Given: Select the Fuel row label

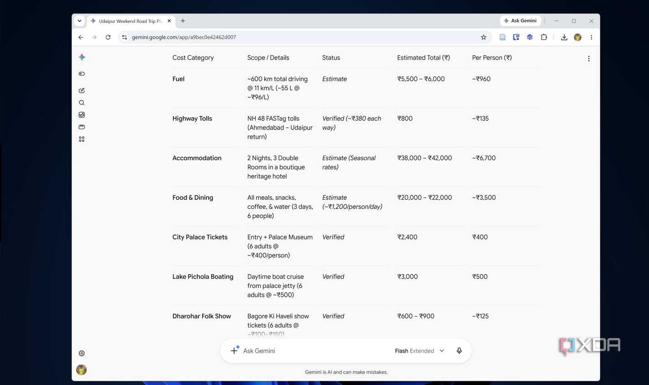Looking at the screenshot, I should pos(178,79).
